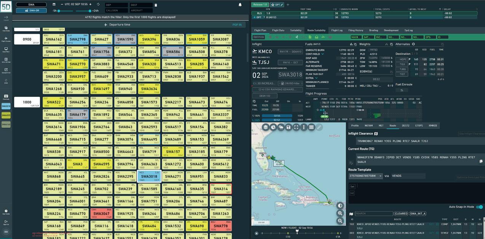Image resolution: width=485 pixels, height=239 pixels.
Task: Save the map with the floppy icon
Action: tap(289, 127)
